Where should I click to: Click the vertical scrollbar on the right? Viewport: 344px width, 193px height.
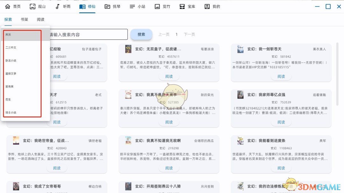(x=338, y=73)
